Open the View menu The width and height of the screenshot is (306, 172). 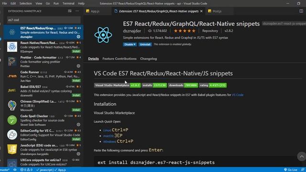[39, 3]
